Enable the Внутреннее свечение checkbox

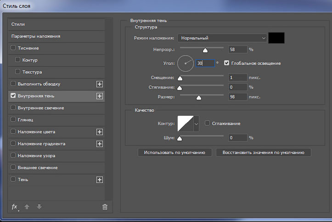(13, 108)
